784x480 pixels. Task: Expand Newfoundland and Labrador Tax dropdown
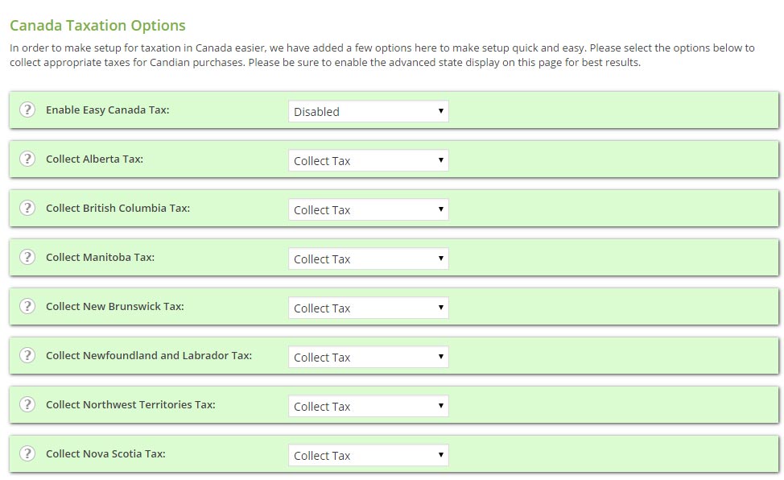pos(368,357)
